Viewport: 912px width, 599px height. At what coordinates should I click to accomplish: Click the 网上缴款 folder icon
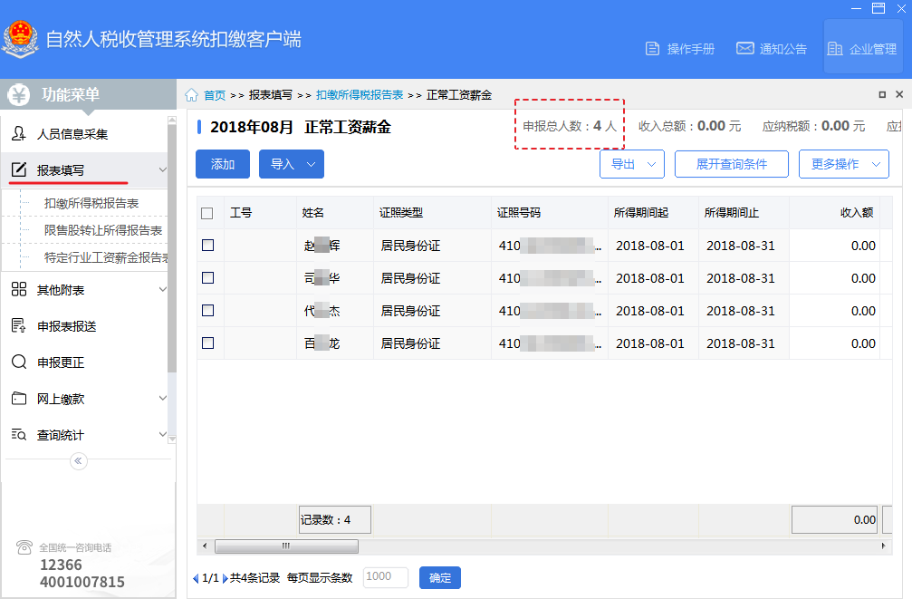19,398
